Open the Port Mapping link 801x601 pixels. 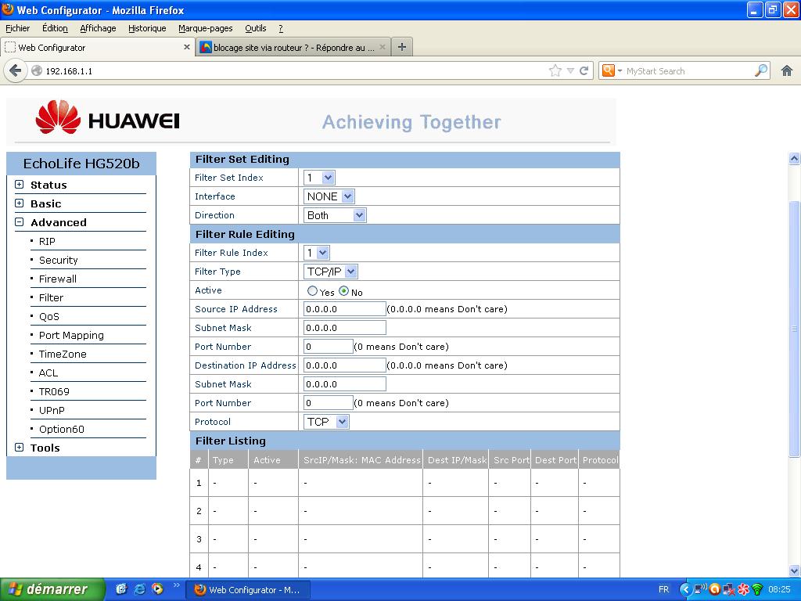(x=71, y=335)
